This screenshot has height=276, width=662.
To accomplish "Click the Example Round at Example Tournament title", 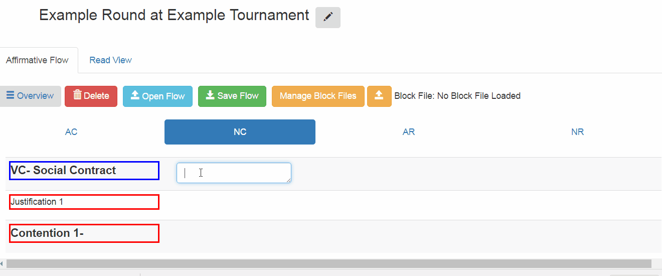I will coord(174,16).
